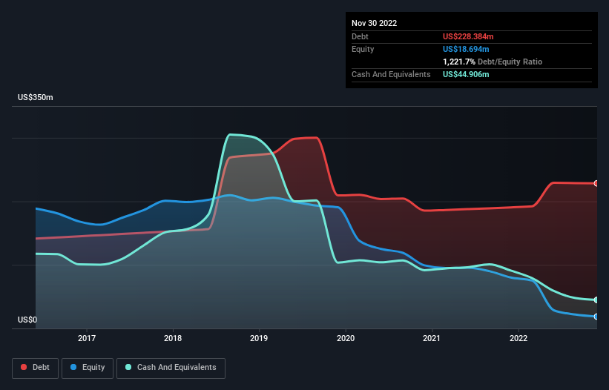
Task: Click the 2019 x-axis label
Action: [259, 338]
